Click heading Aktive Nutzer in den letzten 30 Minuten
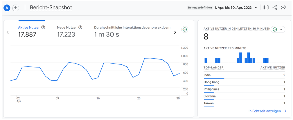Viewport: 293px width, 120px height. pyautogui.click(x=237, y=29)
